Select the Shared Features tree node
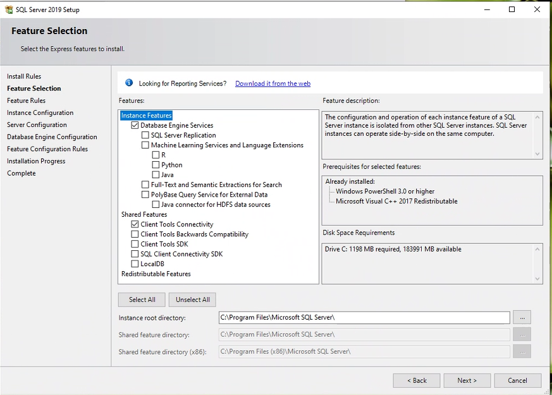The image size is (552, 395). [144, 214]
